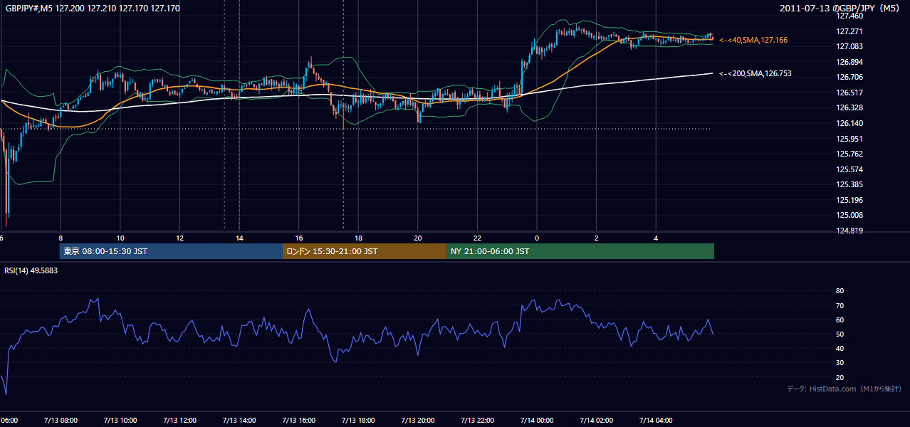Click price axis value 126.894
Image resolution: width=910 pixels, height=427 pixels.
pyautogui.click(x=849, y=62)
